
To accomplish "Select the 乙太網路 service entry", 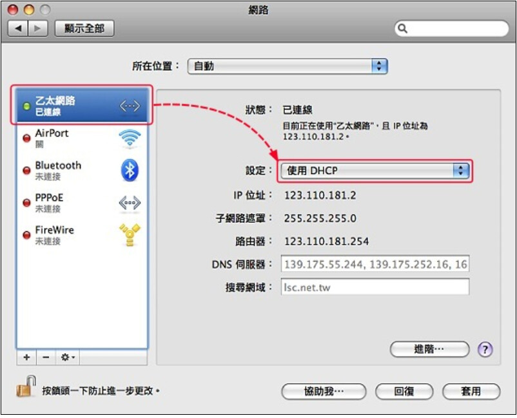I will coord(82,106).
